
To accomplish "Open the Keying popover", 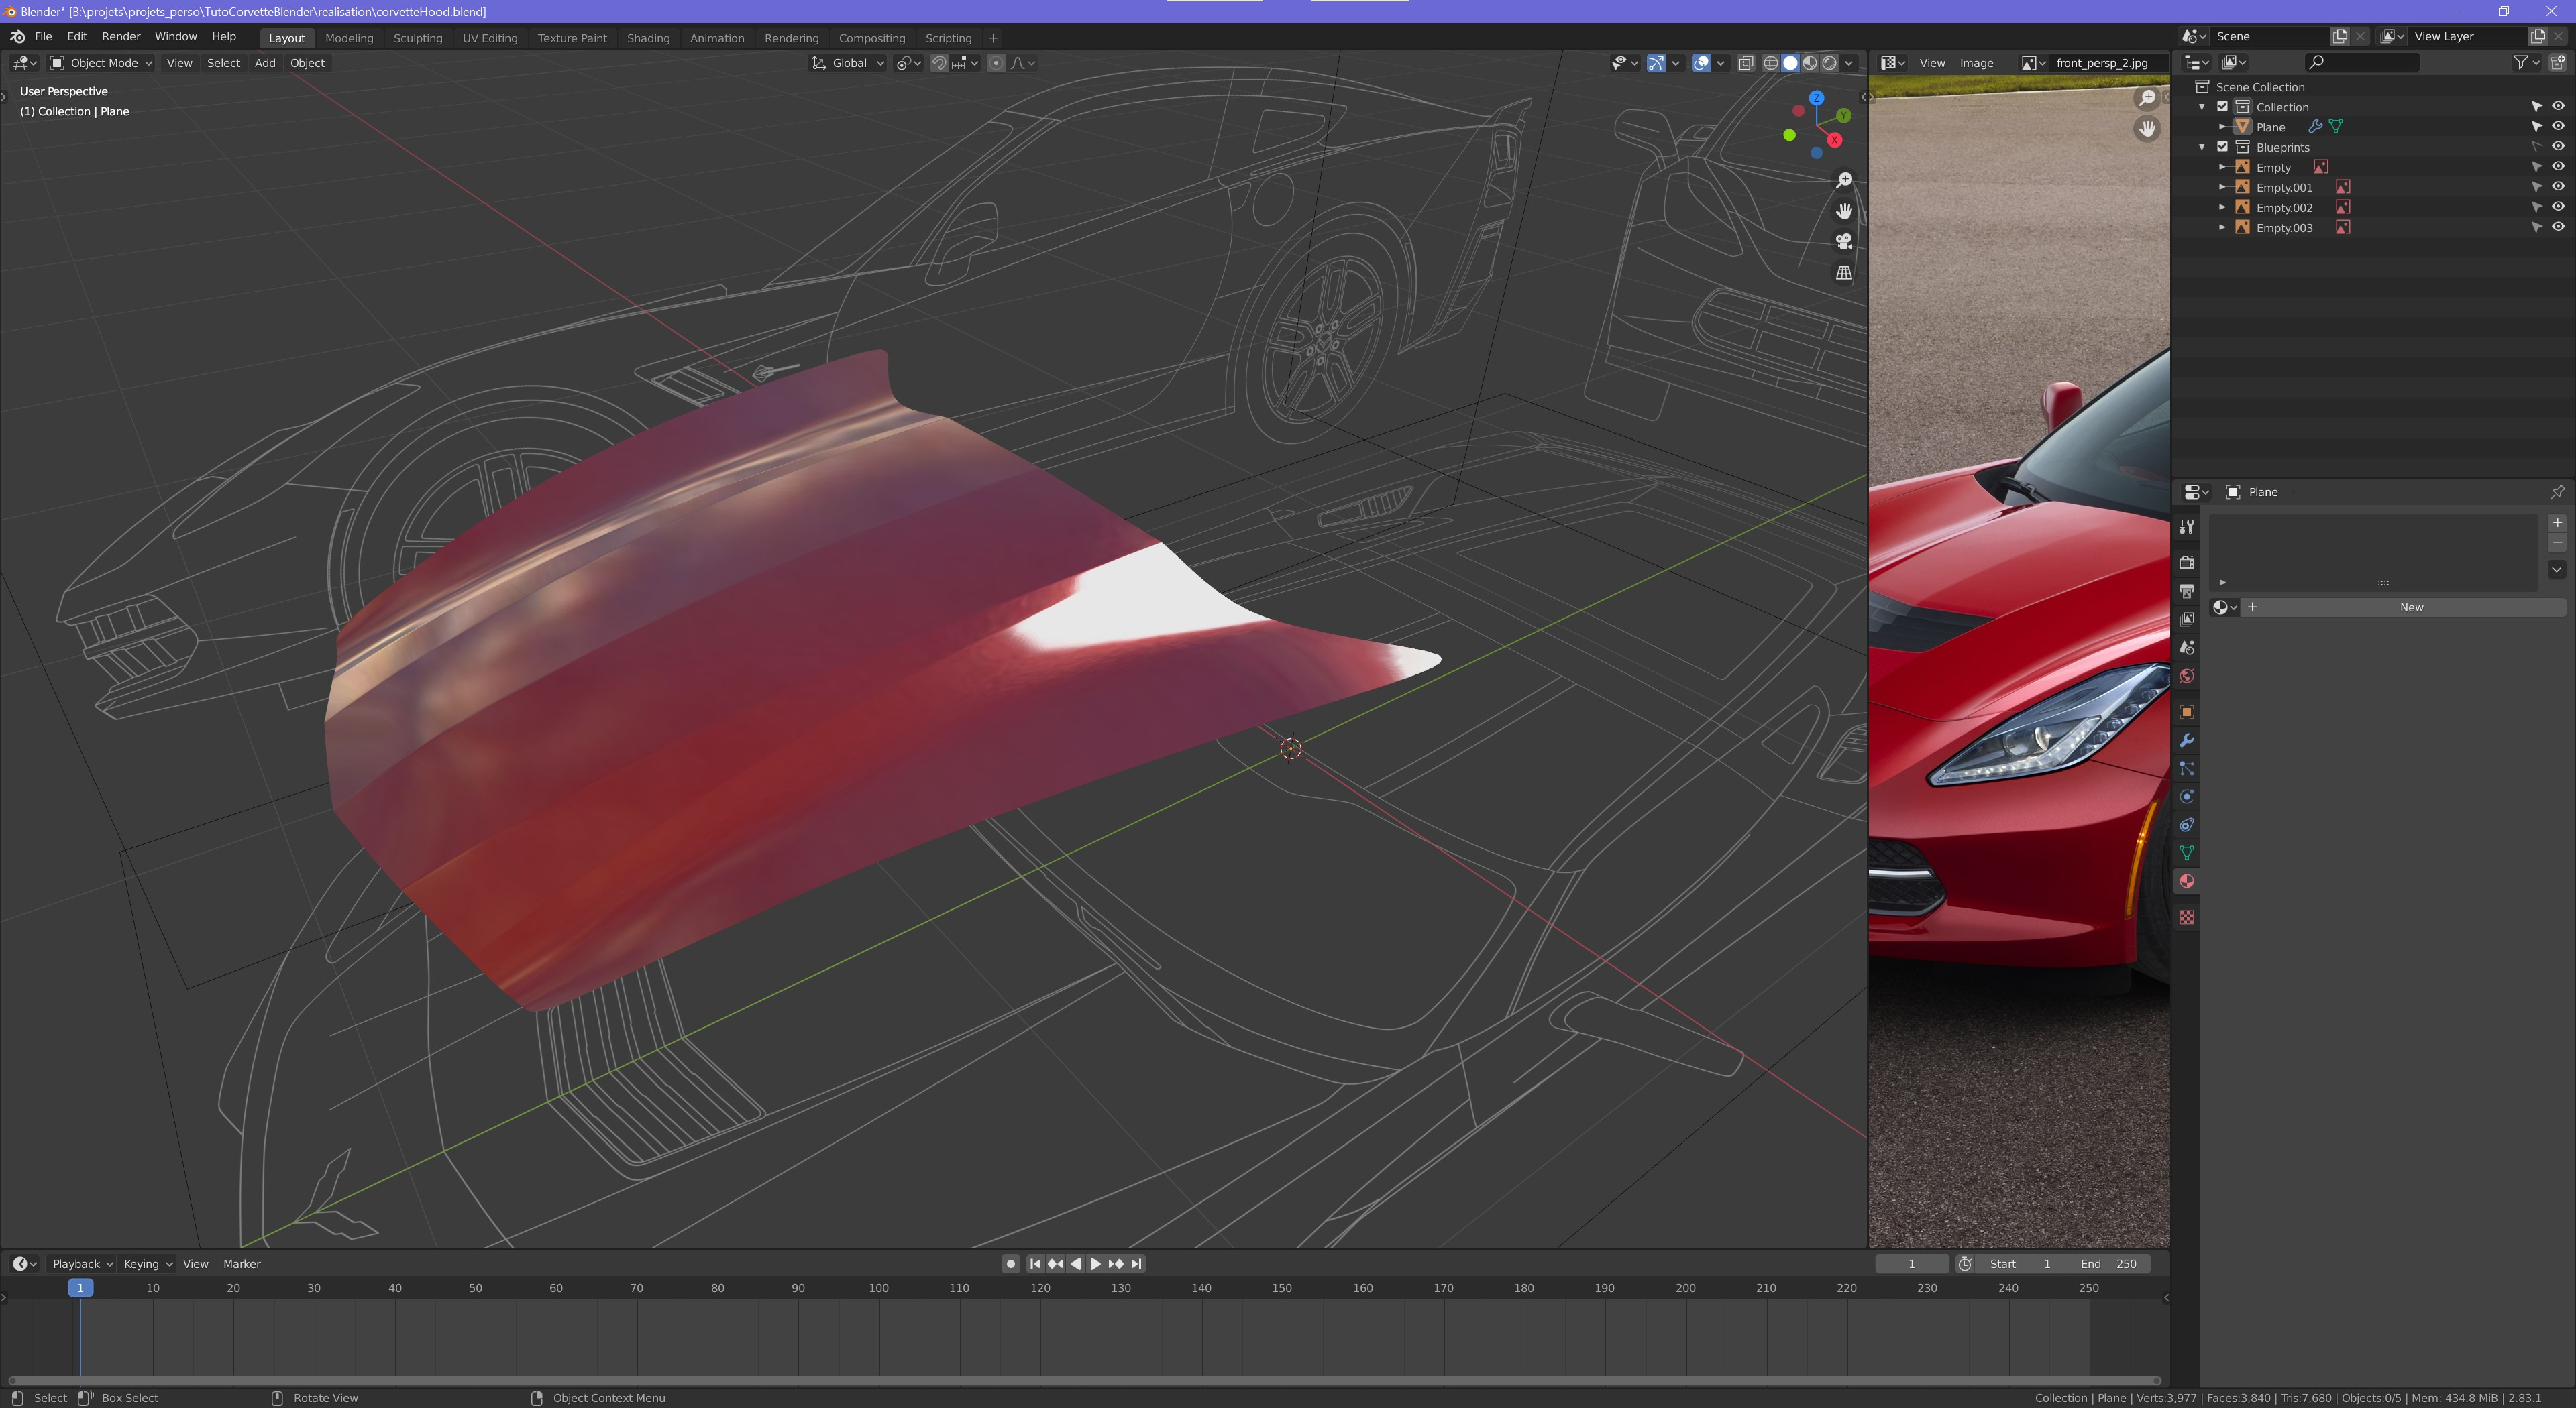I will tap(147, 1264).
